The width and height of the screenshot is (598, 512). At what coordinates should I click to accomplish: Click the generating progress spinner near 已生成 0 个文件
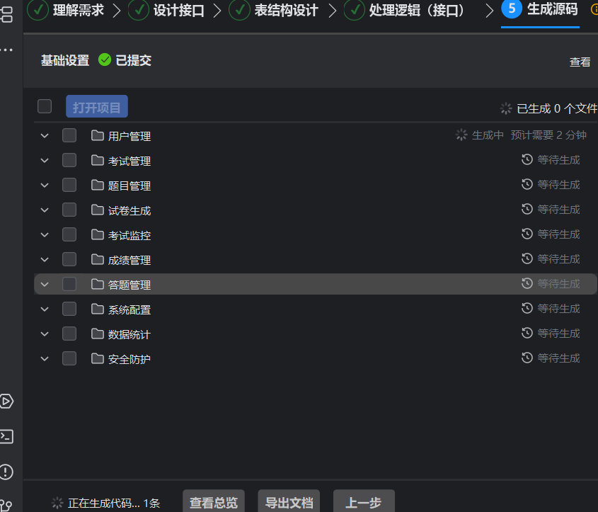point(505,108)
